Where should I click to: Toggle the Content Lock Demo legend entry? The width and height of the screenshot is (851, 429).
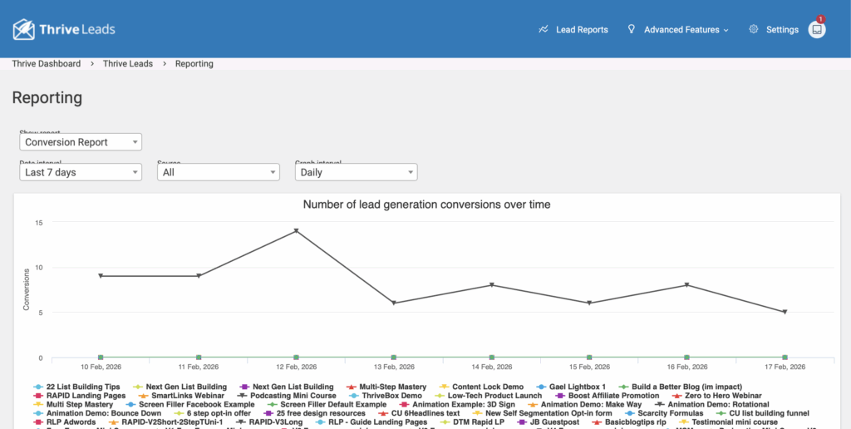point(488,387)
